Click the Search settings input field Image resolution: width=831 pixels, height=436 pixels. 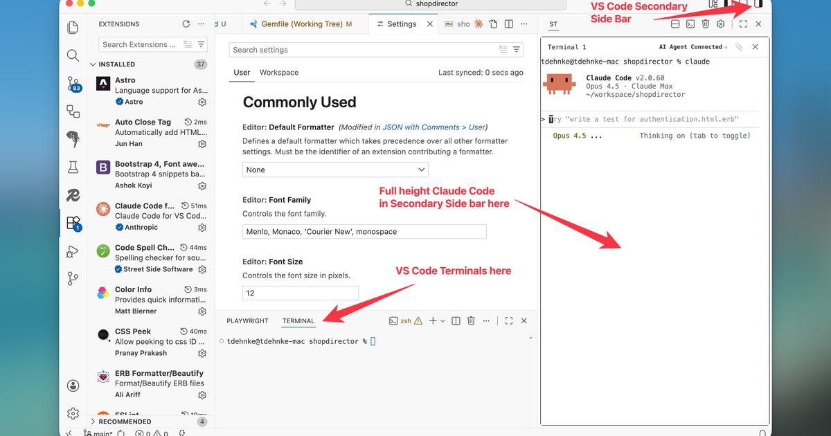coord(364,50)
